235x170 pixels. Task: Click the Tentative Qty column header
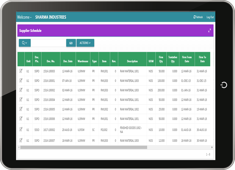(173, 59)
